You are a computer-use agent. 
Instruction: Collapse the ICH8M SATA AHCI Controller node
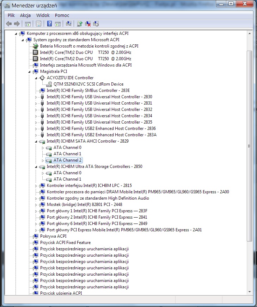pos(36,142)
